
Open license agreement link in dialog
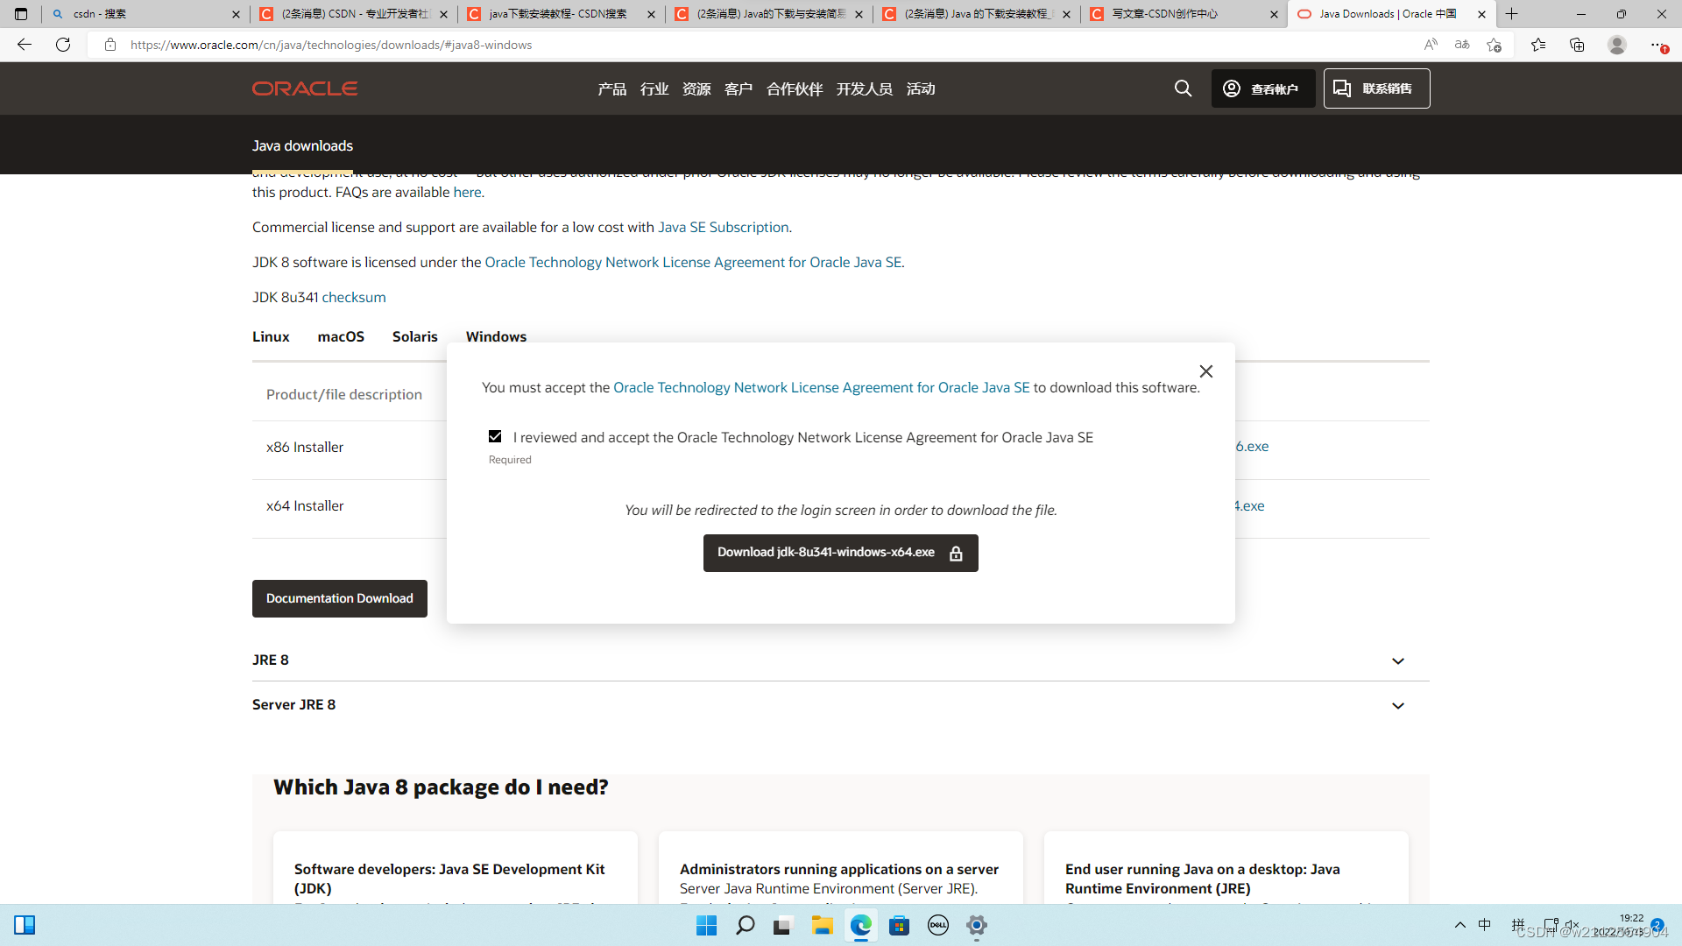(821, 387)
